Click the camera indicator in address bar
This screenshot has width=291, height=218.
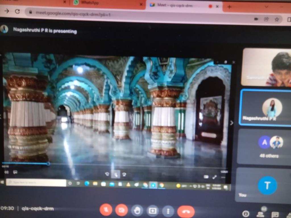256,19
